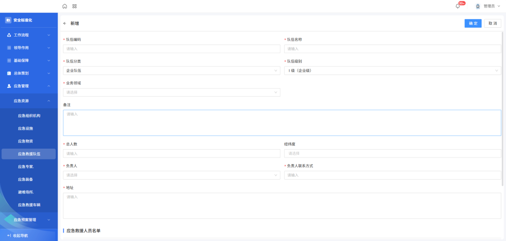Open the 队伍级别 dropdown
Screen dimensions: 506x241
coord(393,71)
